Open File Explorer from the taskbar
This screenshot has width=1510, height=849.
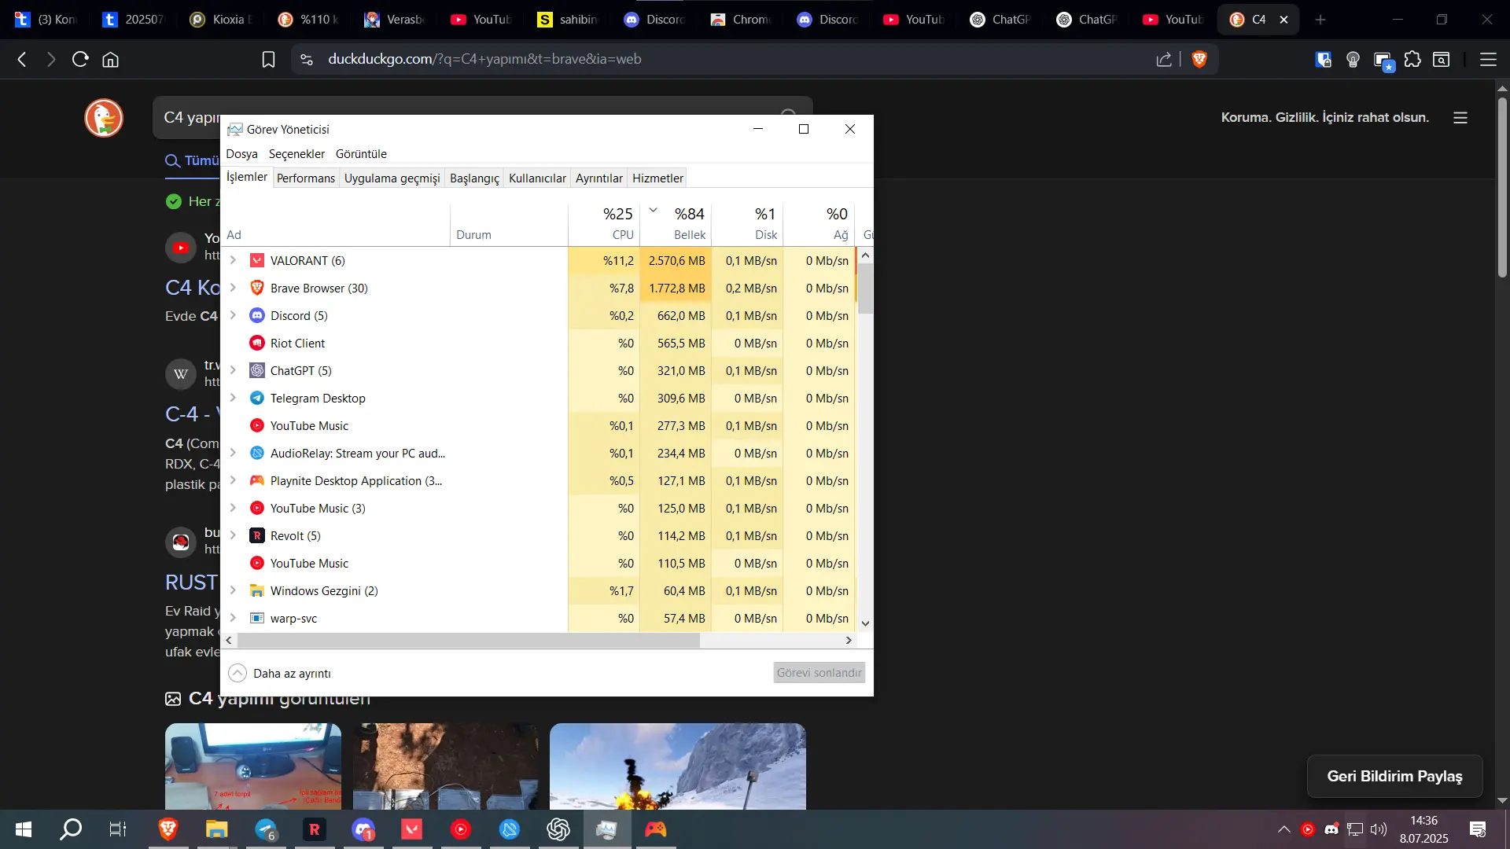click(217, 829)
